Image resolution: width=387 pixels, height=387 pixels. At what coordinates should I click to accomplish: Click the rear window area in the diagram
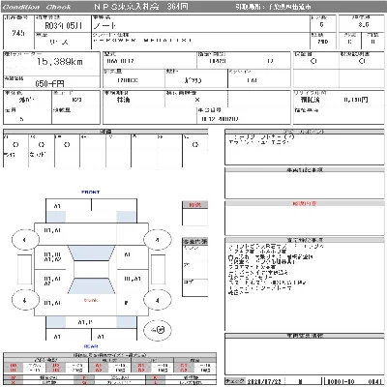click(91, 286)
